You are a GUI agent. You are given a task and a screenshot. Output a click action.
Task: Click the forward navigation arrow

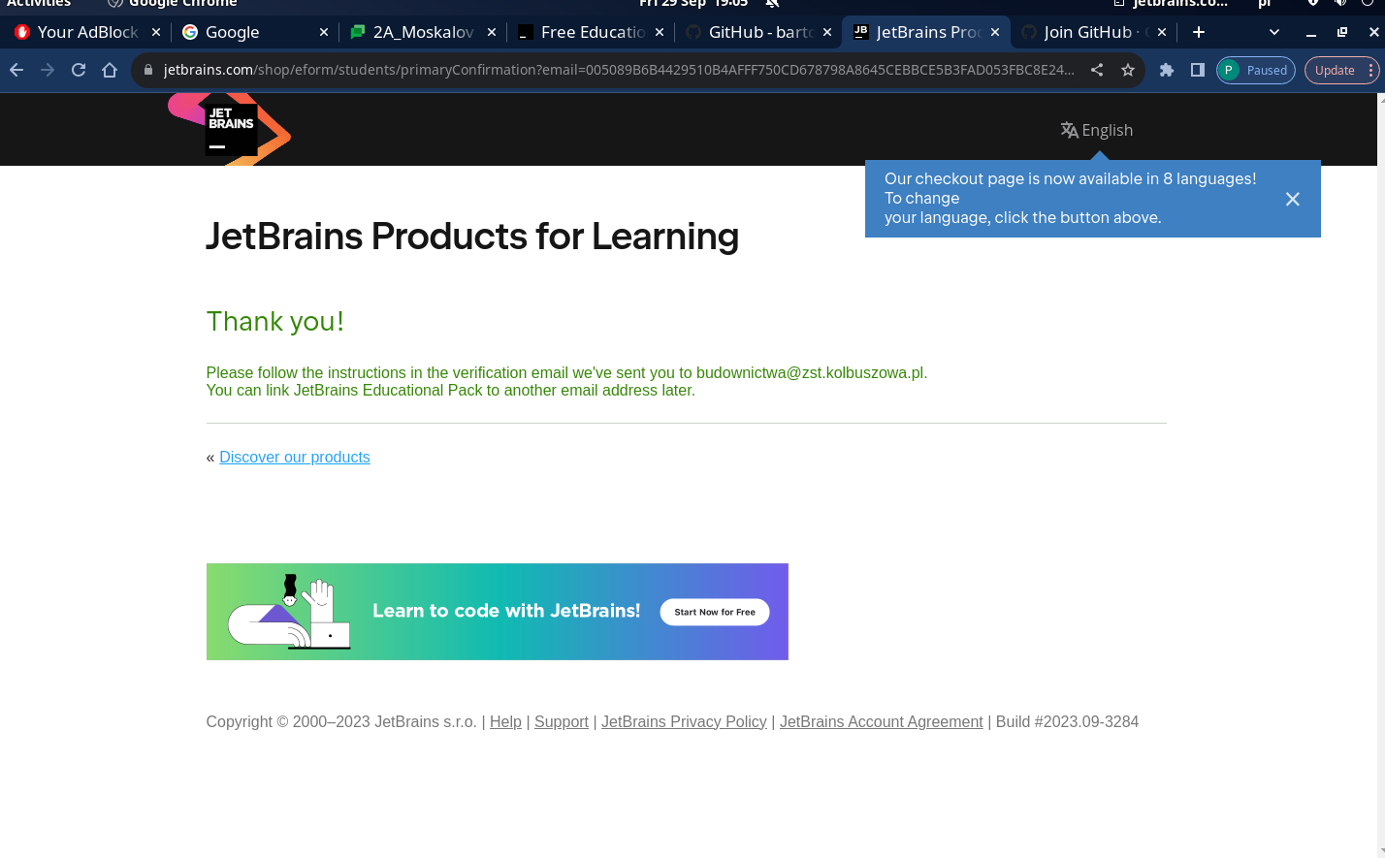48,70
